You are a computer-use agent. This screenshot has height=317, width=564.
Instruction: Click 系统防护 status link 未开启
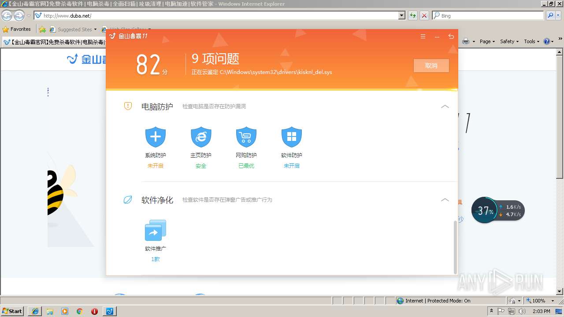point(156,166)
